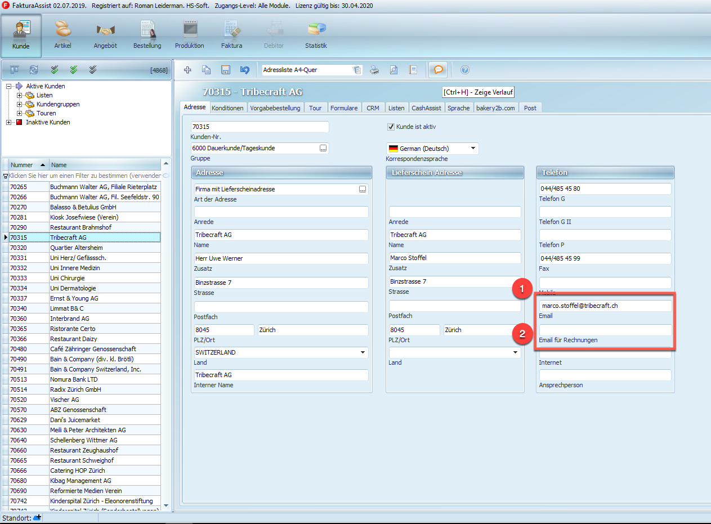711x524 pixels.
Task: Open the Korrespondenzsprache dropdown
Action: click(473, 149)
